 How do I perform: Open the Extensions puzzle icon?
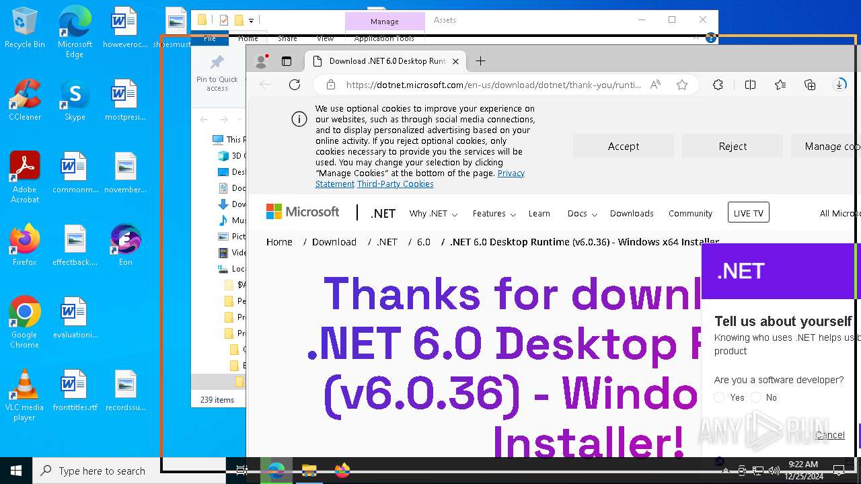click(x=718, y=85)
